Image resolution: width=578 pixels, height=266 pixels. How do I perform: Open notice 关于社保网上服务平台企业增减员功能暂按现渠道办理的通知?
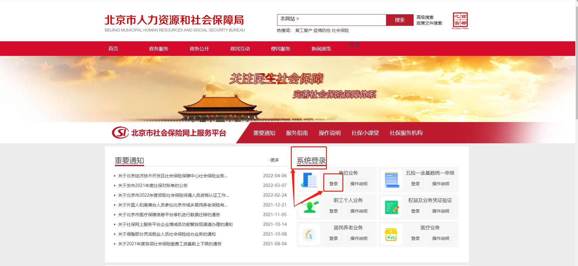(x=175, y=224)
